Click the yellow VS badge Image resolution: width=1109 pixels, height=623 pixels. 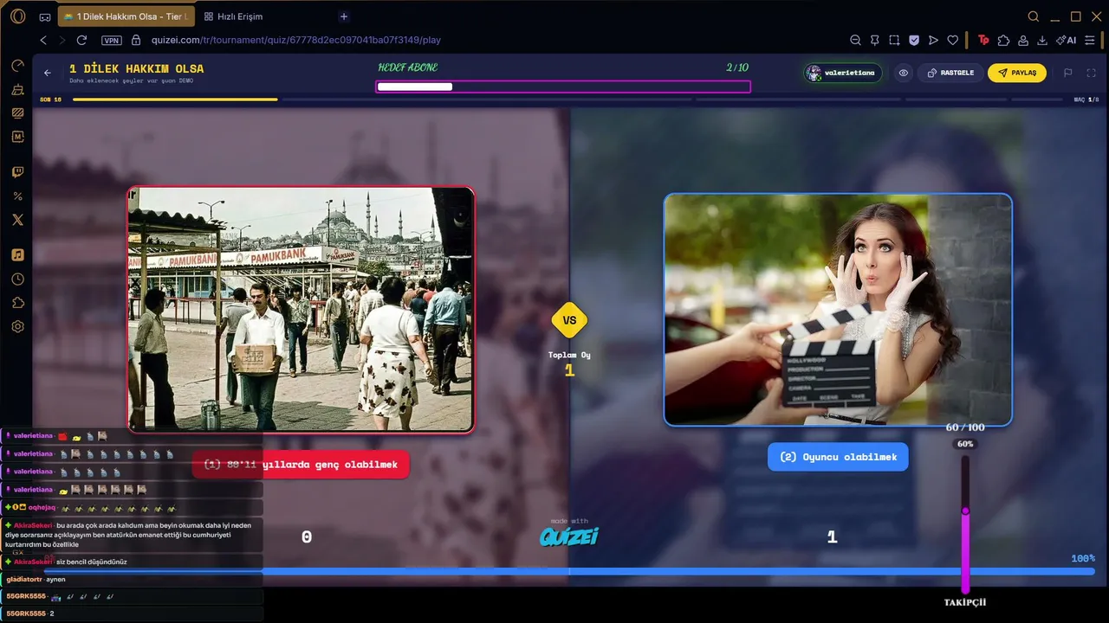tap(569, 320)
